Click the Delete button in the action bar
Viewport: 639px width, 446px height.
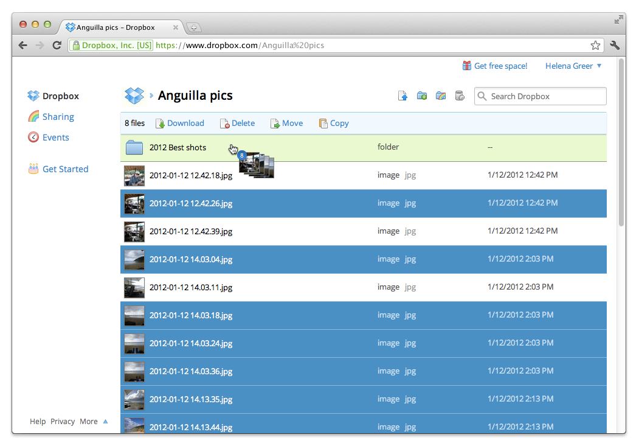[237, 123]
